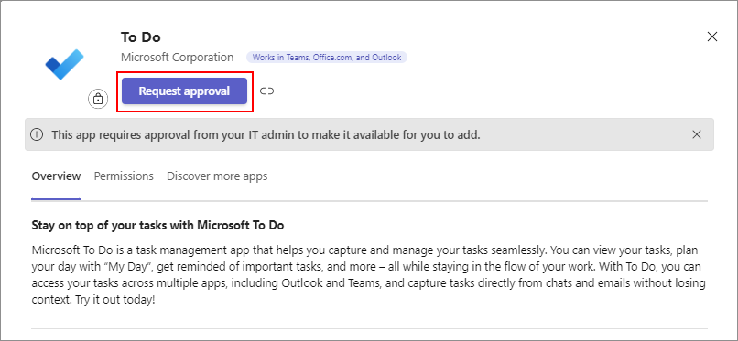738x341 pixels.
Task: Click the Microsoft Corporation publisher name
Action: click(177, 58)
